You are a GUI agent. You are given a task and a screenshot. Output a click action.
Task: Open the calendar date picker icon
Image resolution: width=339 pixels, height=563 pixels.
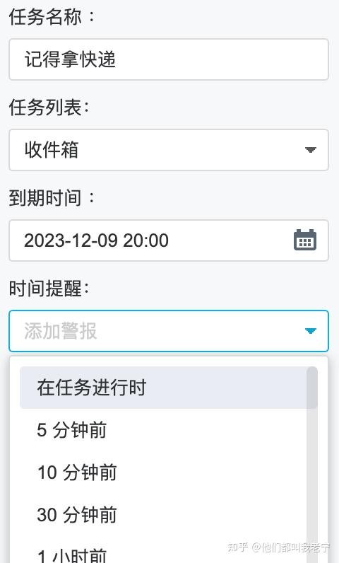pyautogui.click(x=305, y=240)
